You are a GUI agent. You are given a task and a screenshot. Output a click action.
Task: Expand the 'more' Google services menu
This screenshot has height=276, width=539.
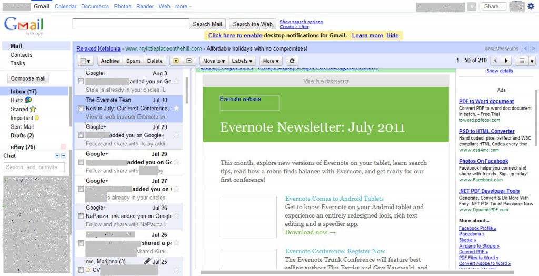(x=183, y=6)
